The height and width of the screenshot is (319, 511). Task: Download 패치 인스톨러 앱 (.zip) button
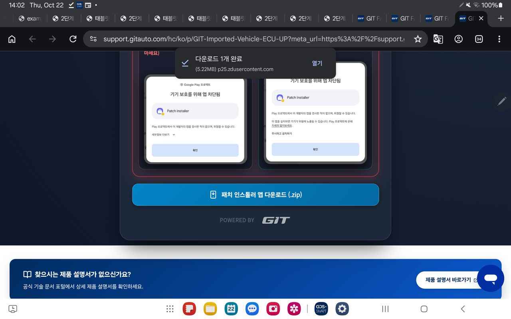click(255, 195)
